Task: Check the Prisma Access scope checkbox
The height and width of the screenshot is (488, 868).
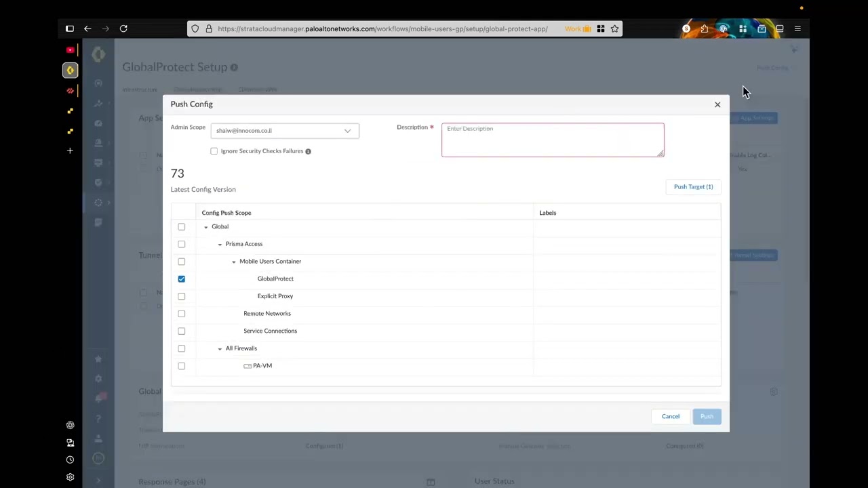Action: (x=181, y=244)
